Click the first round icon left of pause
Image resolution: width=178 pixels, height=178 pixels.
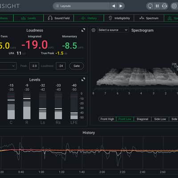pos(150,6)
